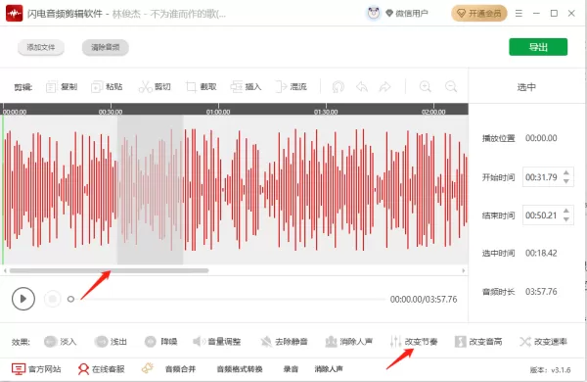Viewport: 587px width, 382px height.
Task: Click the audio duration value 03:57.76
Action: (541, 291)
